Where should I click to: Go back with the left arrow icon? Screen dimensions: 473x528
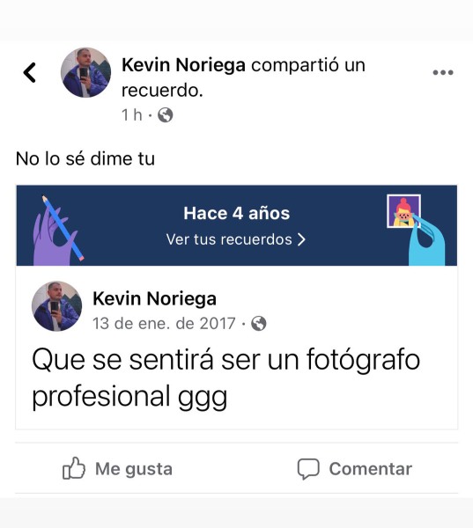30,72
